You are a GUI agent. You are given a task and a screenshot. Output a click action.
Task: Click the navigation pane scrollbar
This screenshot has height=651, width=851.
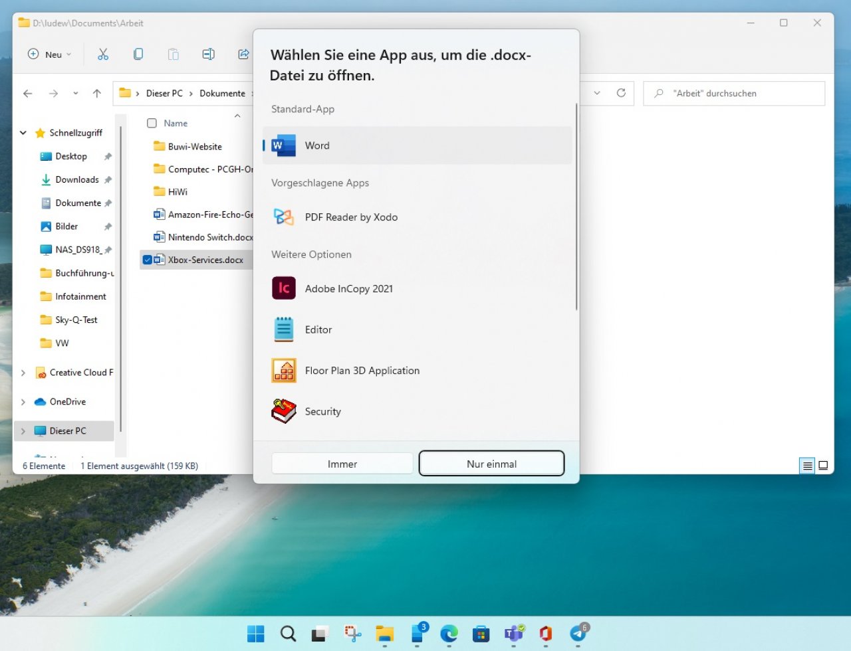pos(121,279)
